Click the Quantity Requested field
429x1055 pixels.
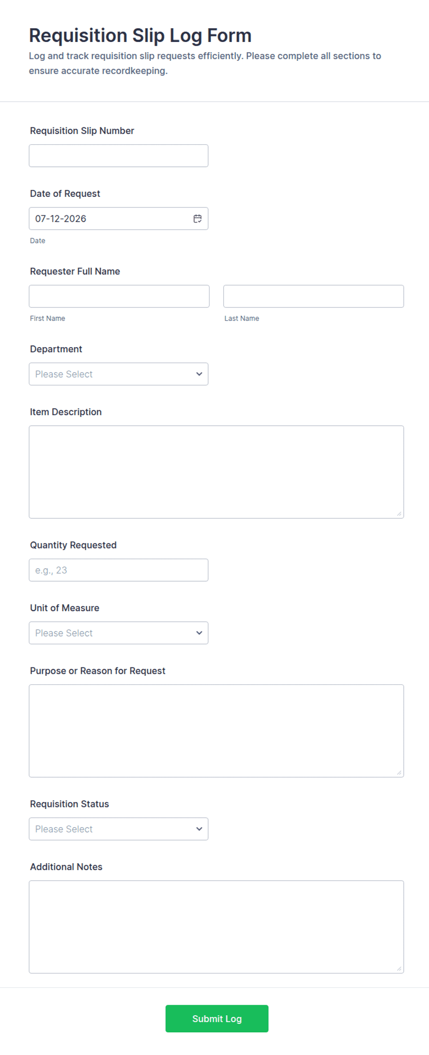click(119, 570)
